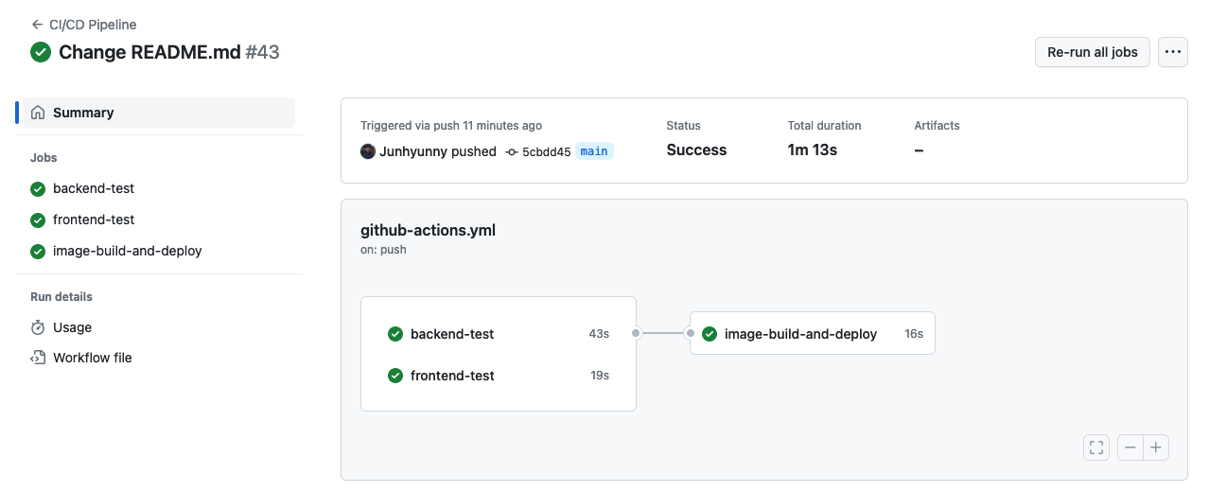The image size is (1209, 492).
Task: Open the three-dot more options menu
Action: coord(1173,53)
